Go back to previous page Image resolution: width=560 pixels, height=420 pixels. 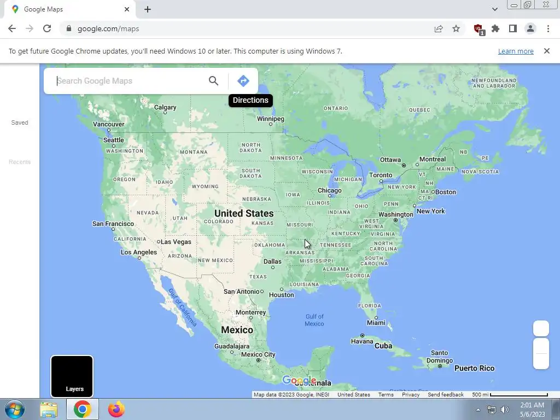click(12, 28)
